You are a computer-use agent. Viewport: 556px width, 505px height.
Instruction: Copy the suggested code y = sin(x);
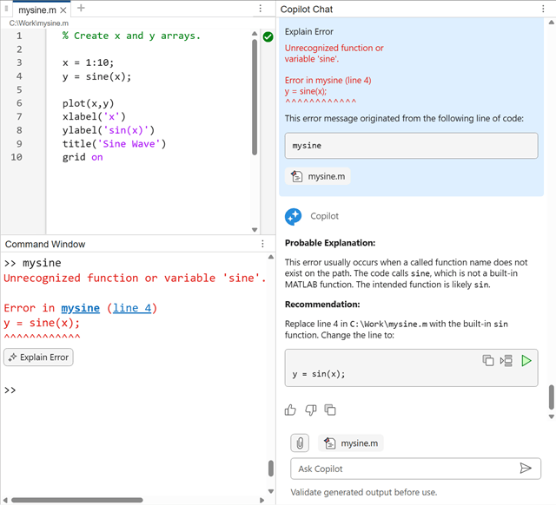click(x=488, y=360)
